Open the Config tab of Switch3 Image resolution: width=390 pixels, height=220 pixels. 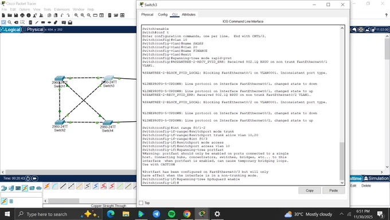tap(163, 15)
